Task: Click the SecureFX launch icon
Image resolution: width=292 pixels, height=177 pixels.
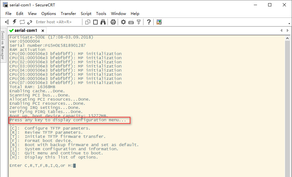Action: [159, 22]
